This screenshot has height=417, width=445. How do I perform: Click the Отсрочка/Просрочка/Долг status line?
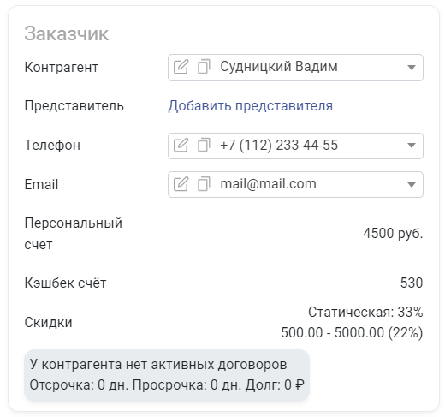coord(167,385)
